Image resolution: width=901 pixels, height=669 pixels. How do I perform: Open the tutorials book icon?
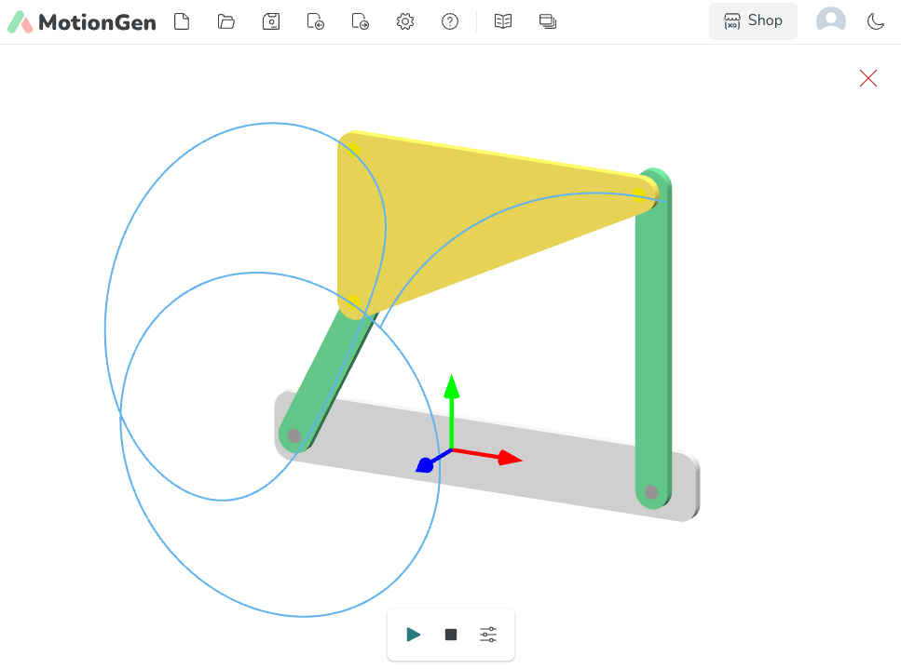[x=503, y=21]
